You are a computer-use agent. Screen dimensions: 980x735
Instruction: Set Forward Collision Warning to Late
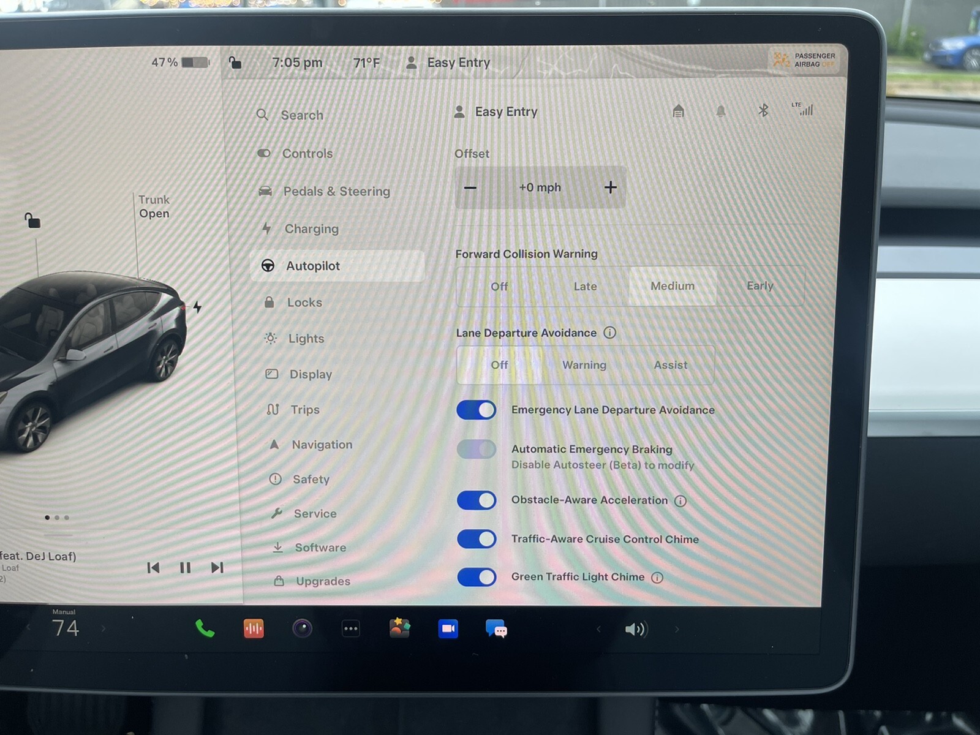(585, 286)
